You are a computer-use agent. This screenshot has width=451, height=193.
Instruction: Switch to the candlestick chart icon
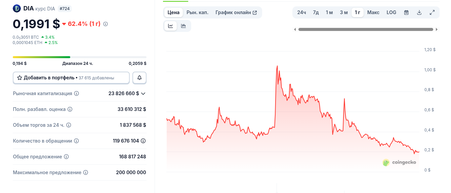[183, 26]
